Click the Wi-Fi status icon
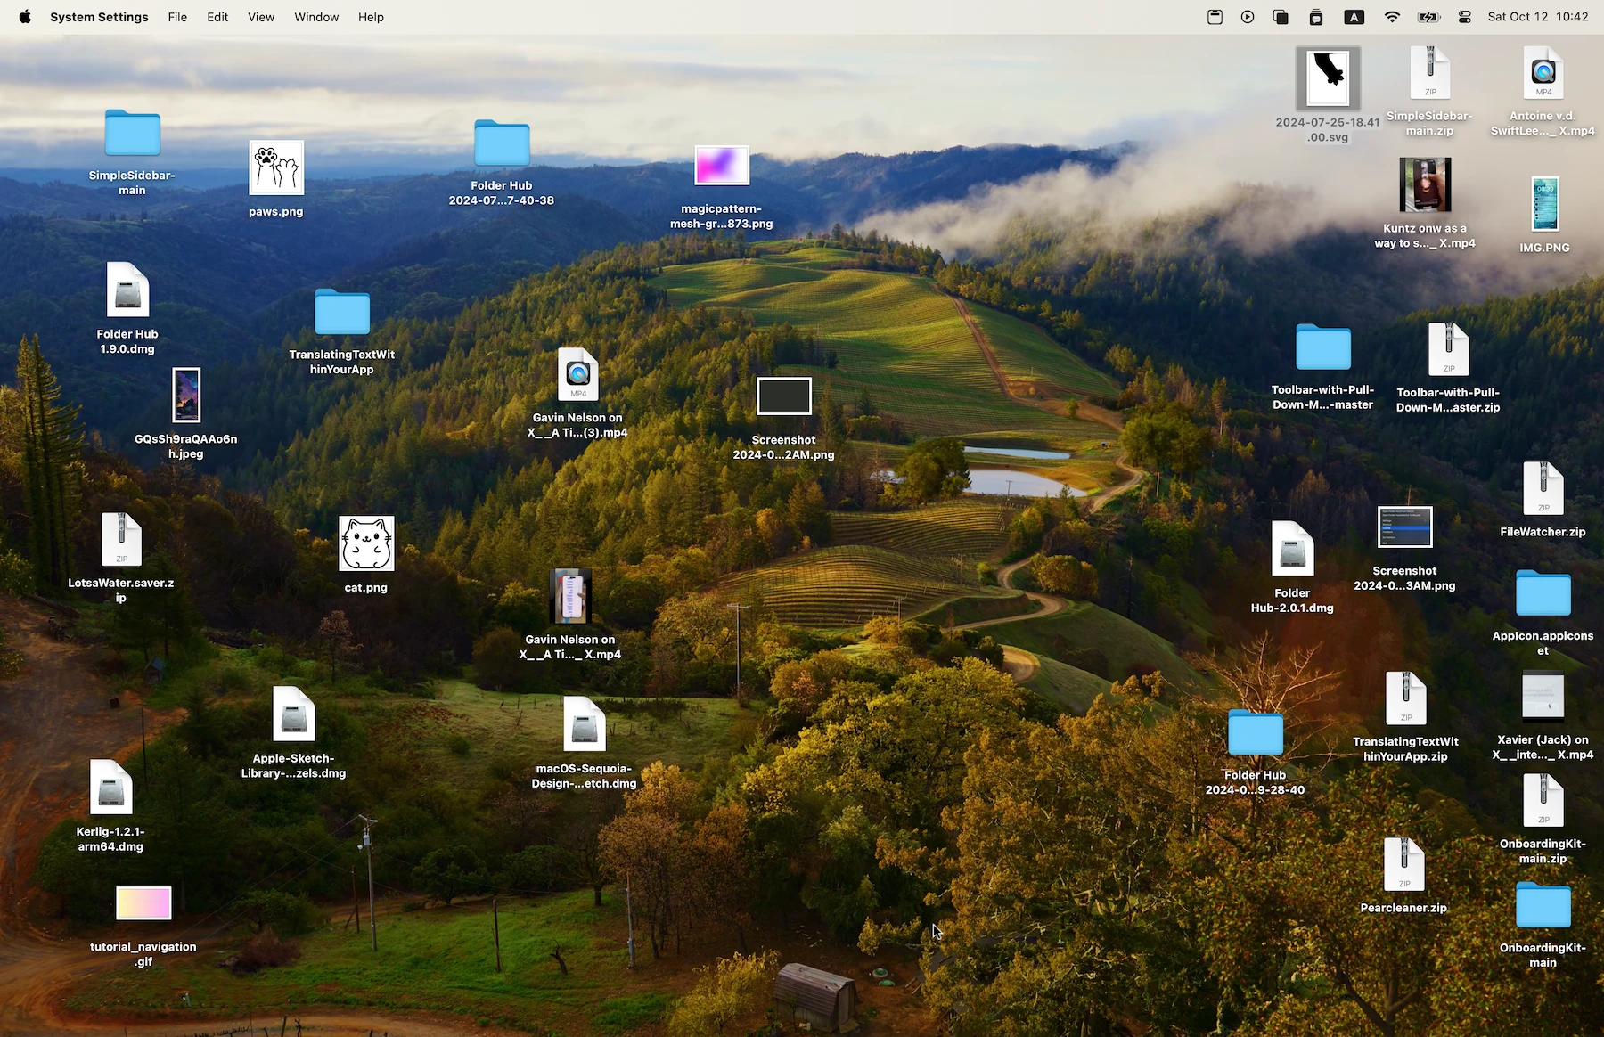Screen dimensions: 1604x1037 (1392, 17)
